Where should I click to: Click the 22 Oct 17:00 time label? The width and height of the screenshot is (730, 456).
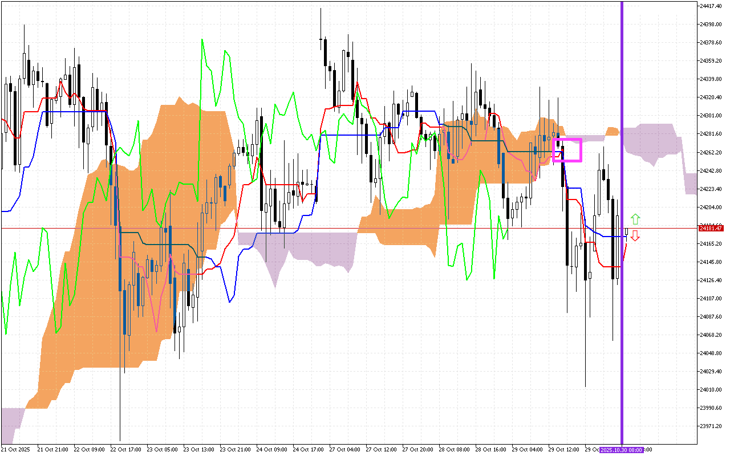pos(125,450)
